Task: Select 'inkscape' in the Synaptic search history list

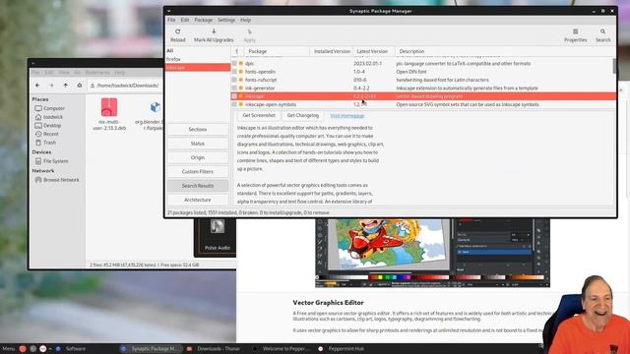Action: (x=198, y=68)
